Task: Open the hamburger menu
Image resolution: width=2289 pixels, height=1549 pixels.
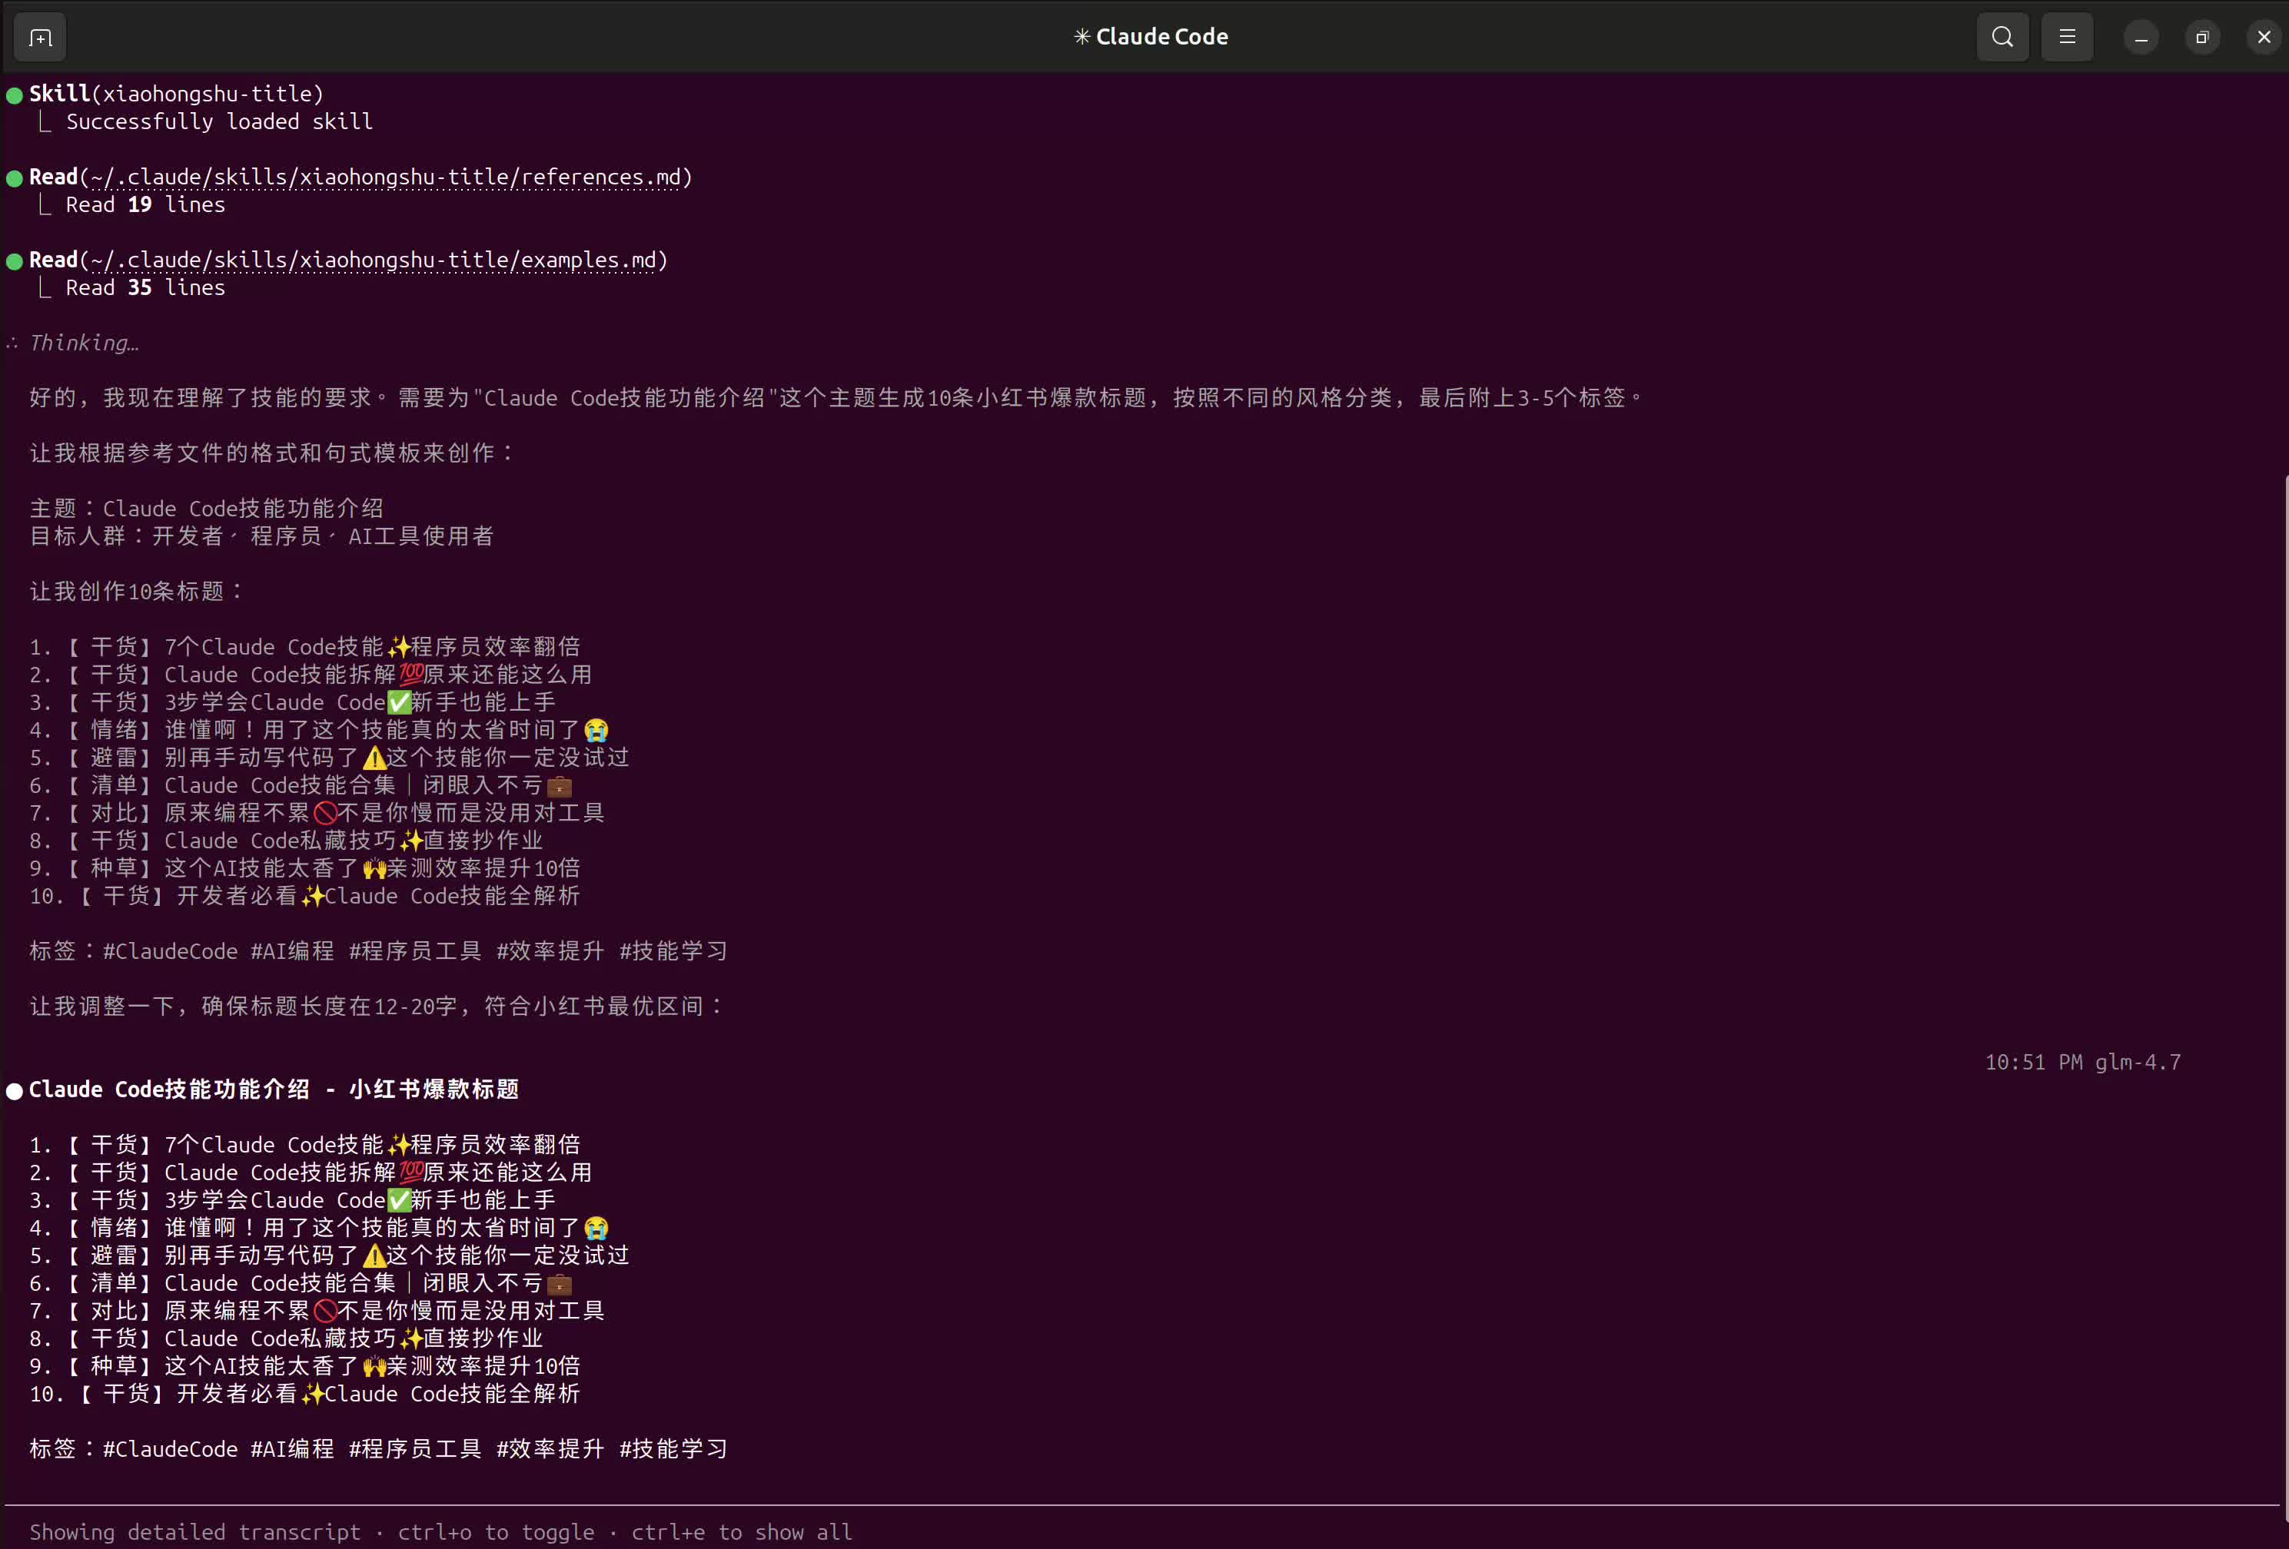Action: [2068, 38]
